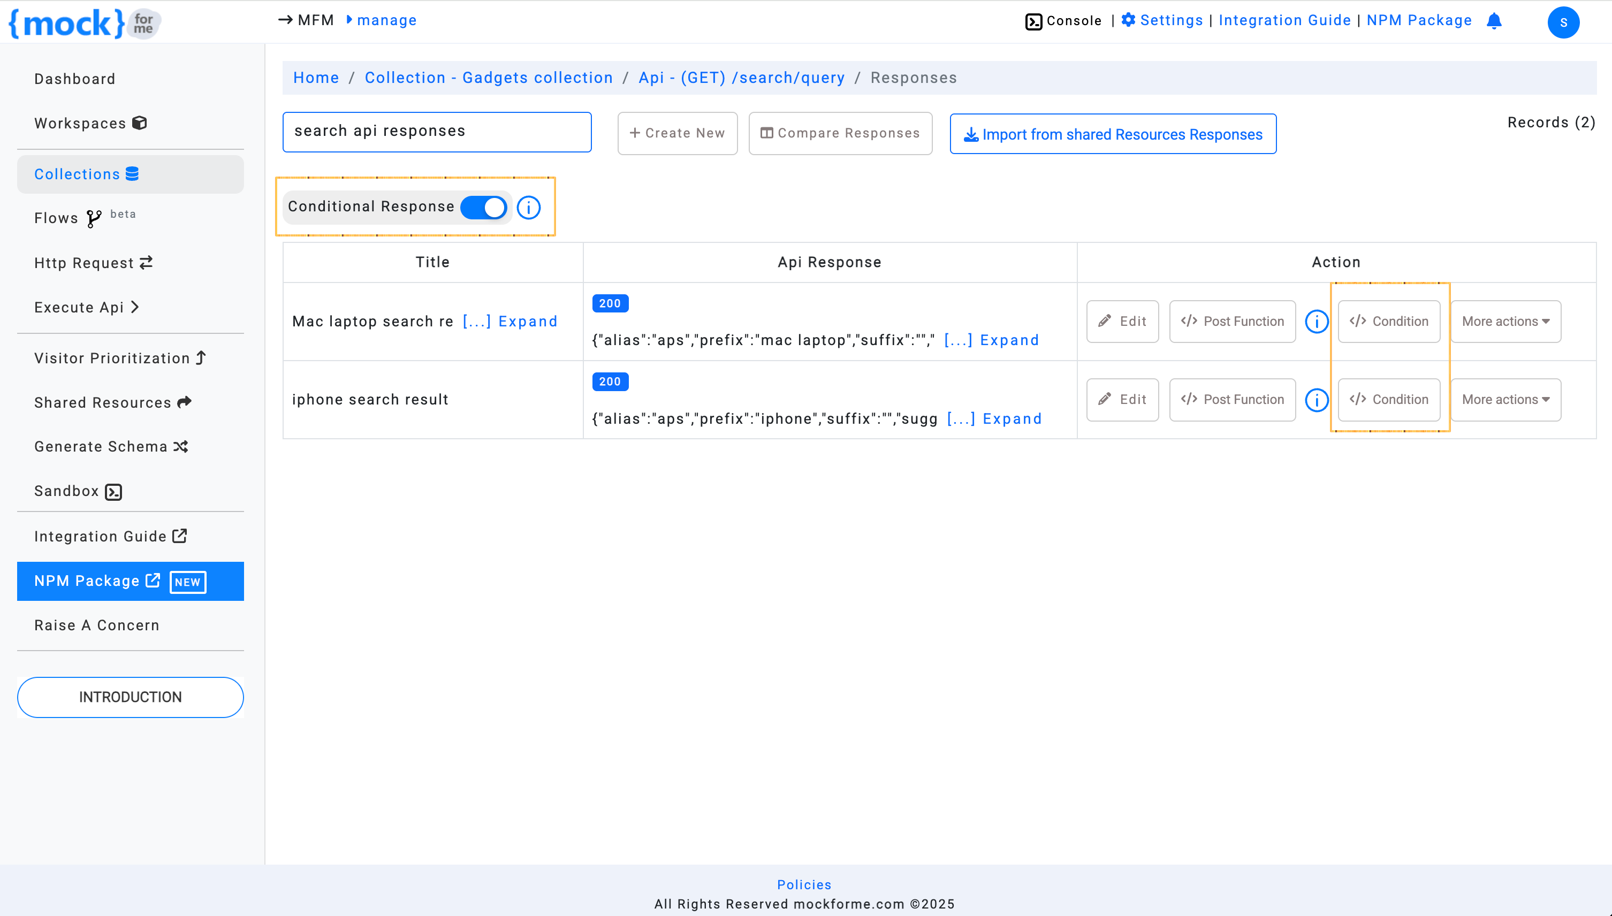Click the Conditional Response info icon

529,207
